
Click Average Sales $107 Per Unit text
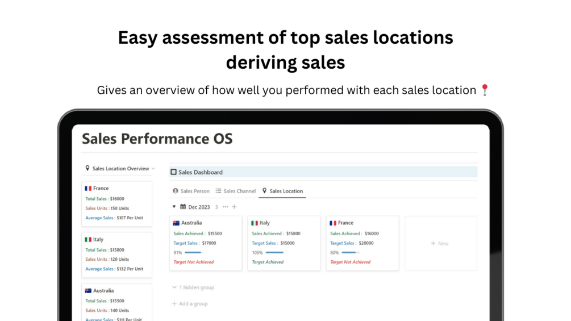pyautogui.click(x=114, y=218)
